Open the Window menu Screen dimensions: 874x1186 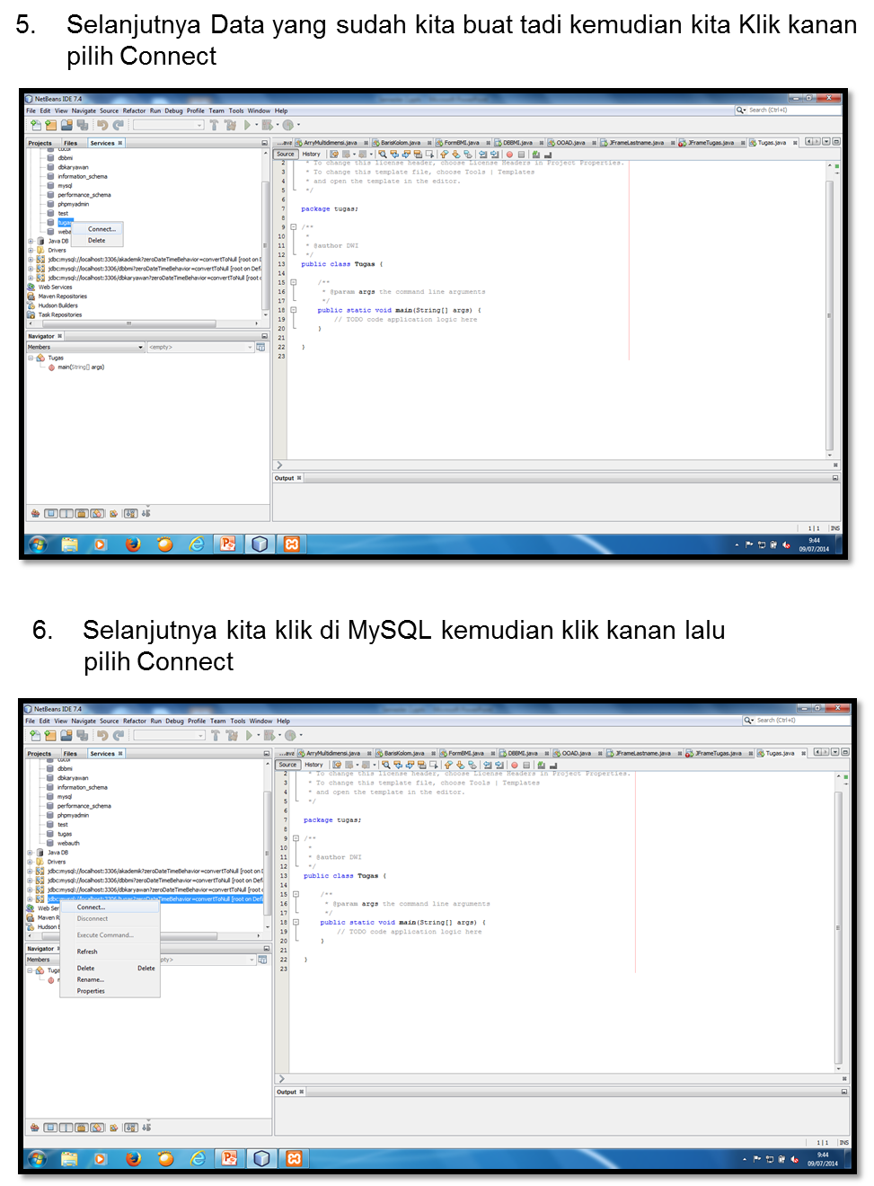[260, 110]
